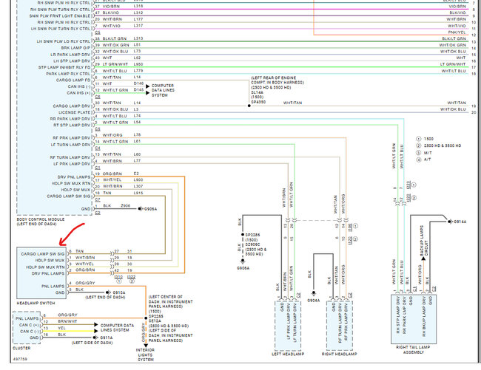Click circuit code L74
Viewport: 481px width, 370px height.
pos(137,116)
